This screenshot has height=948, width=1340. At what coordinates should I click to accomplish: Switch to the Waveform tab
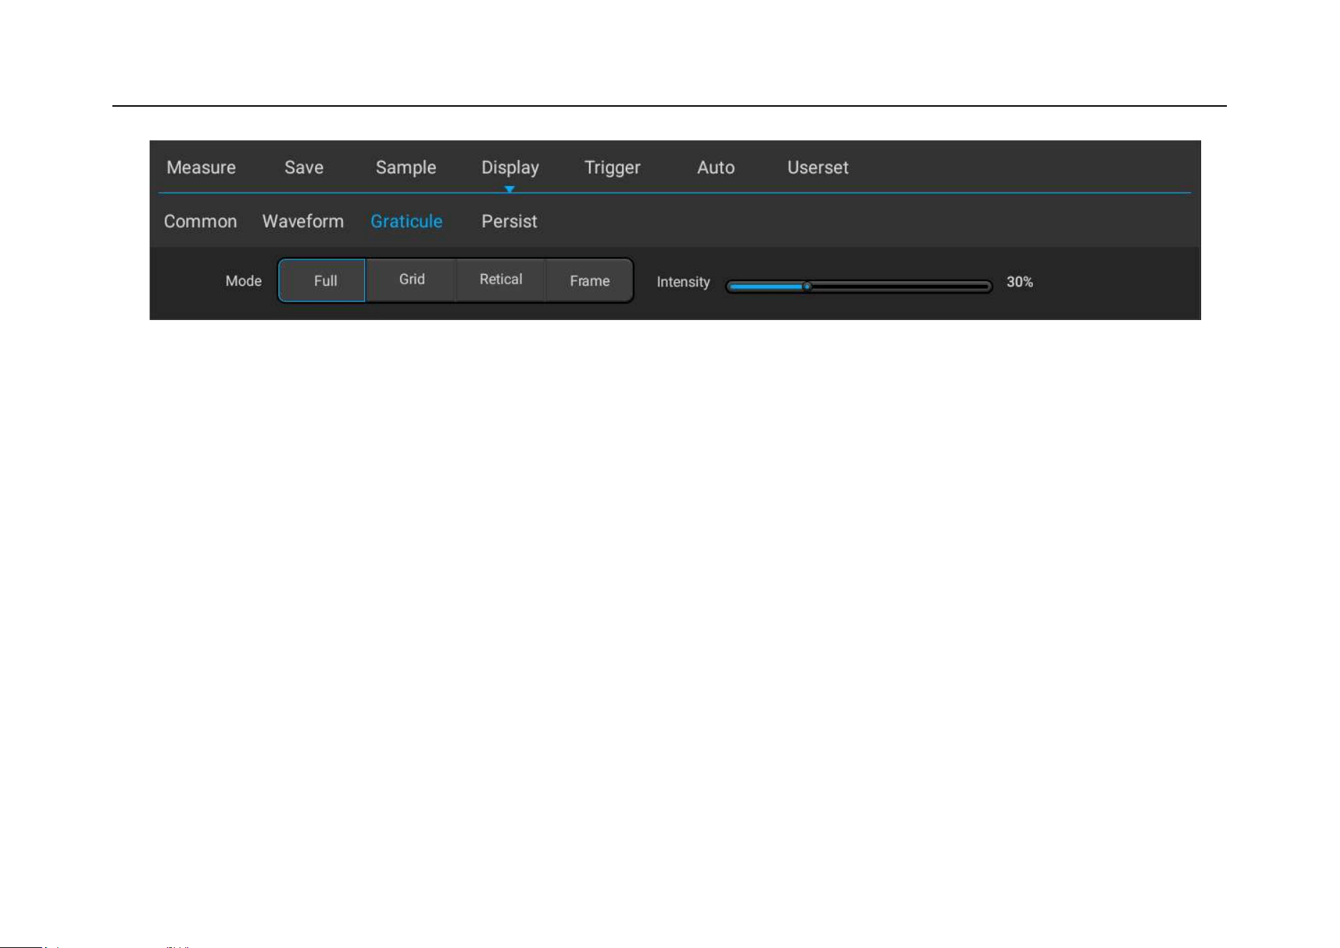303,221
